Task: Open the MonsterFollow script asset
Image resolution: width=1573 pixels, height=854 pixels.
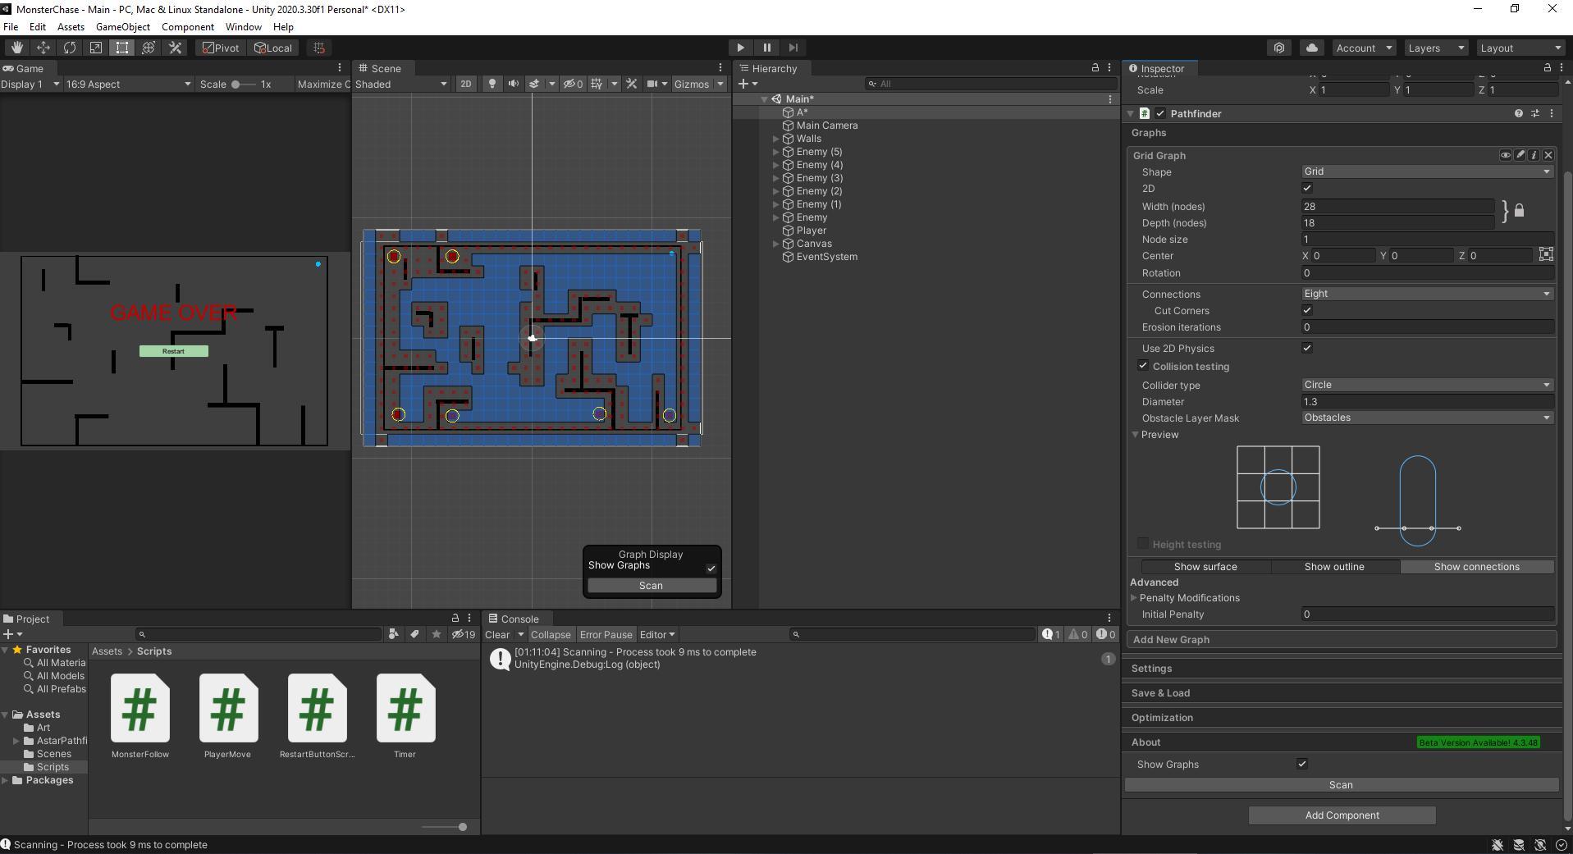Action: coord(140,709)
